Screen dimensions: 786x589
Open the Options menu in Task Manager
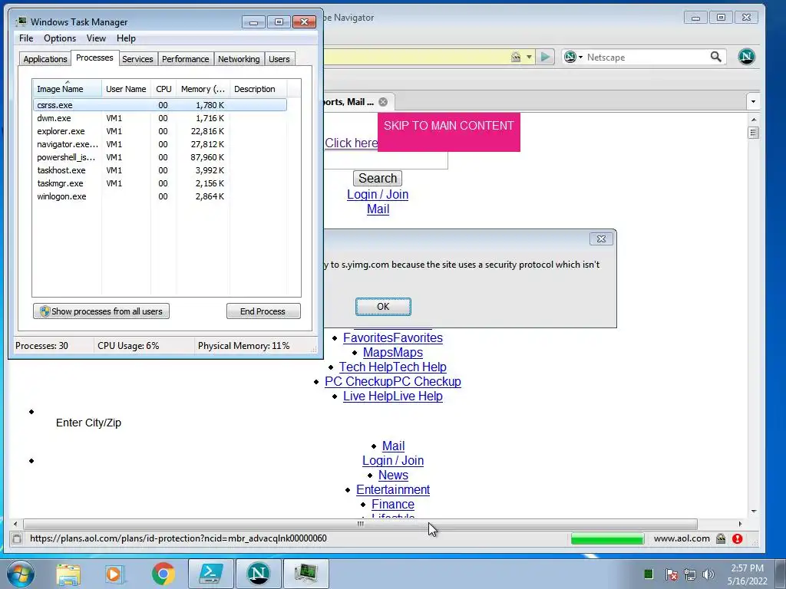[60, 38]
